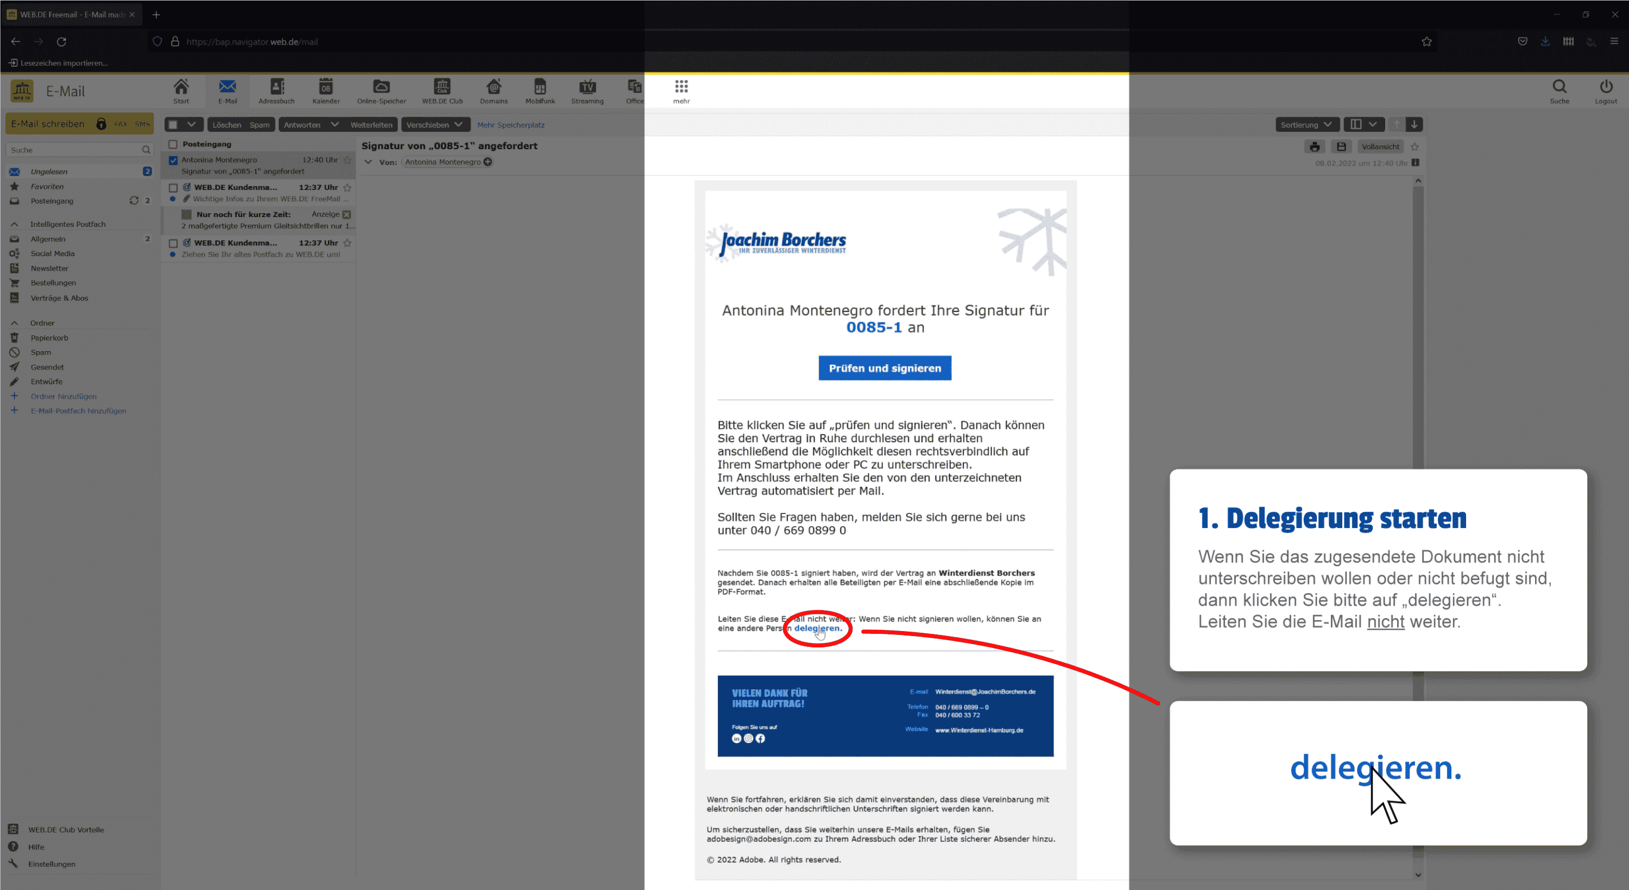Uncheck the Antonina Montenegro email checkbox
The width and height of the screenshot is (1629, 890).
pyautogui.click(x=173, y=161)
